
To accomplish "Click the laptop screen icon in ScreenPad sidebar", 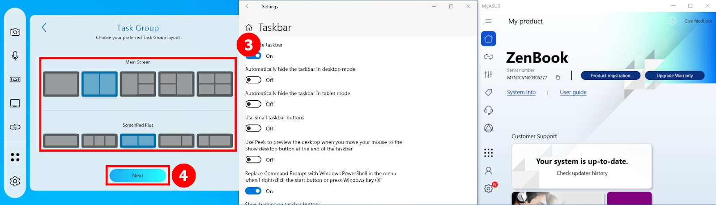I will (15, 103).
